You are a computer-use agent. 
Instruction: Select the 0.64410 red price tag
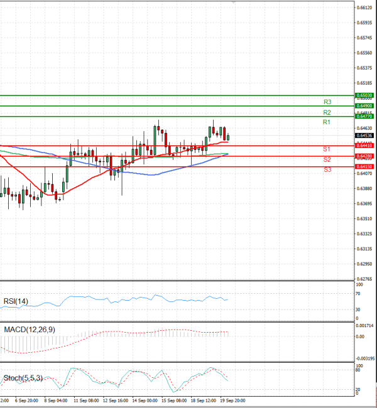[364, 146]
